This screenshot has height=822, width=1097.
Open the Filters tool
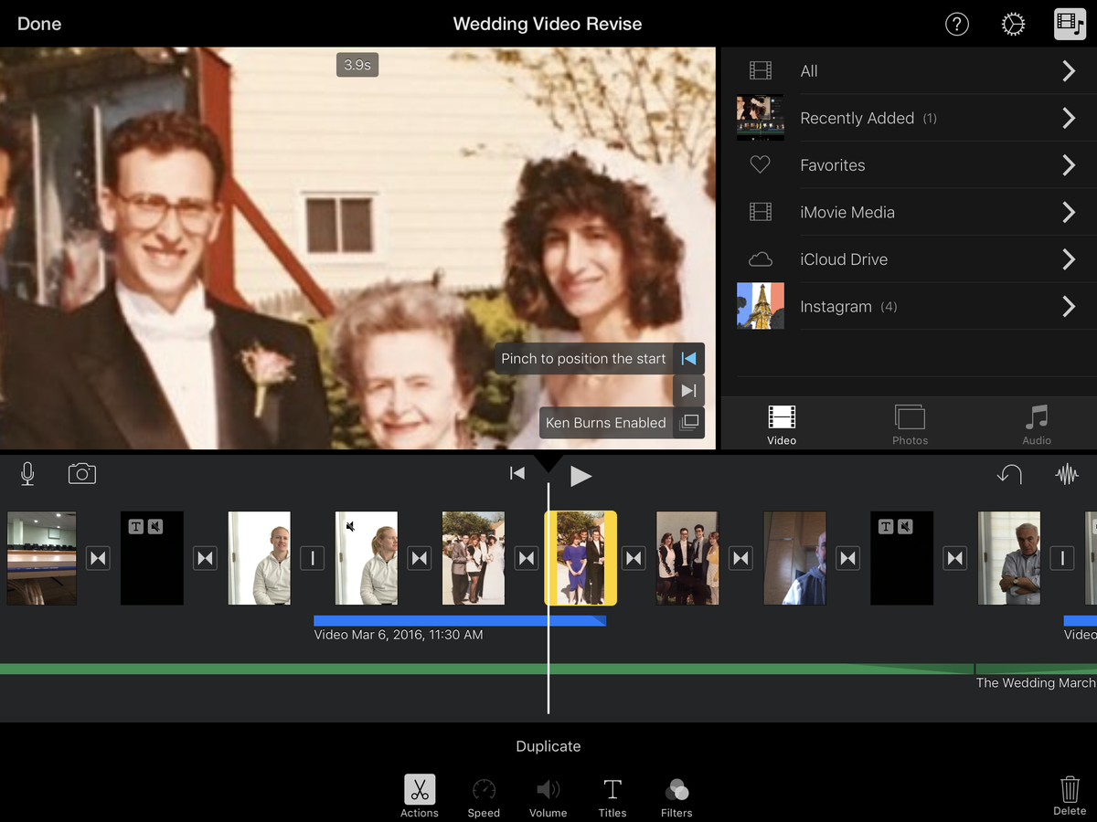(676, 796)
